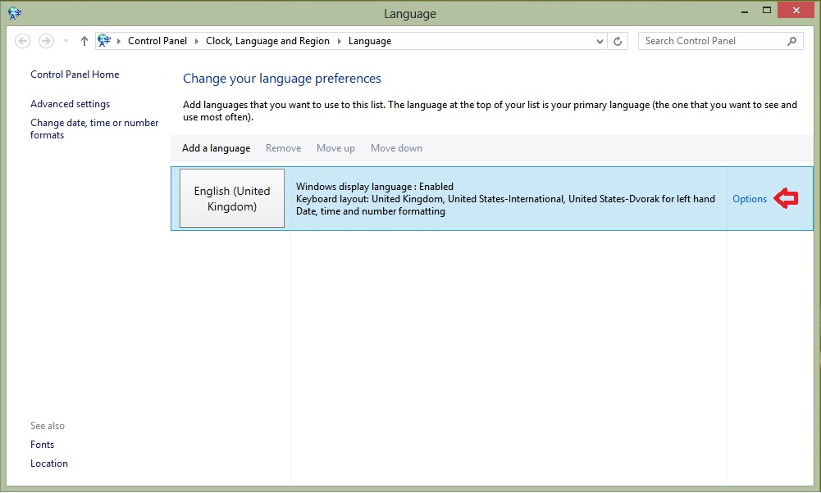
Task: Refresh the page with the refresh icon
Action: coord(618,40)
